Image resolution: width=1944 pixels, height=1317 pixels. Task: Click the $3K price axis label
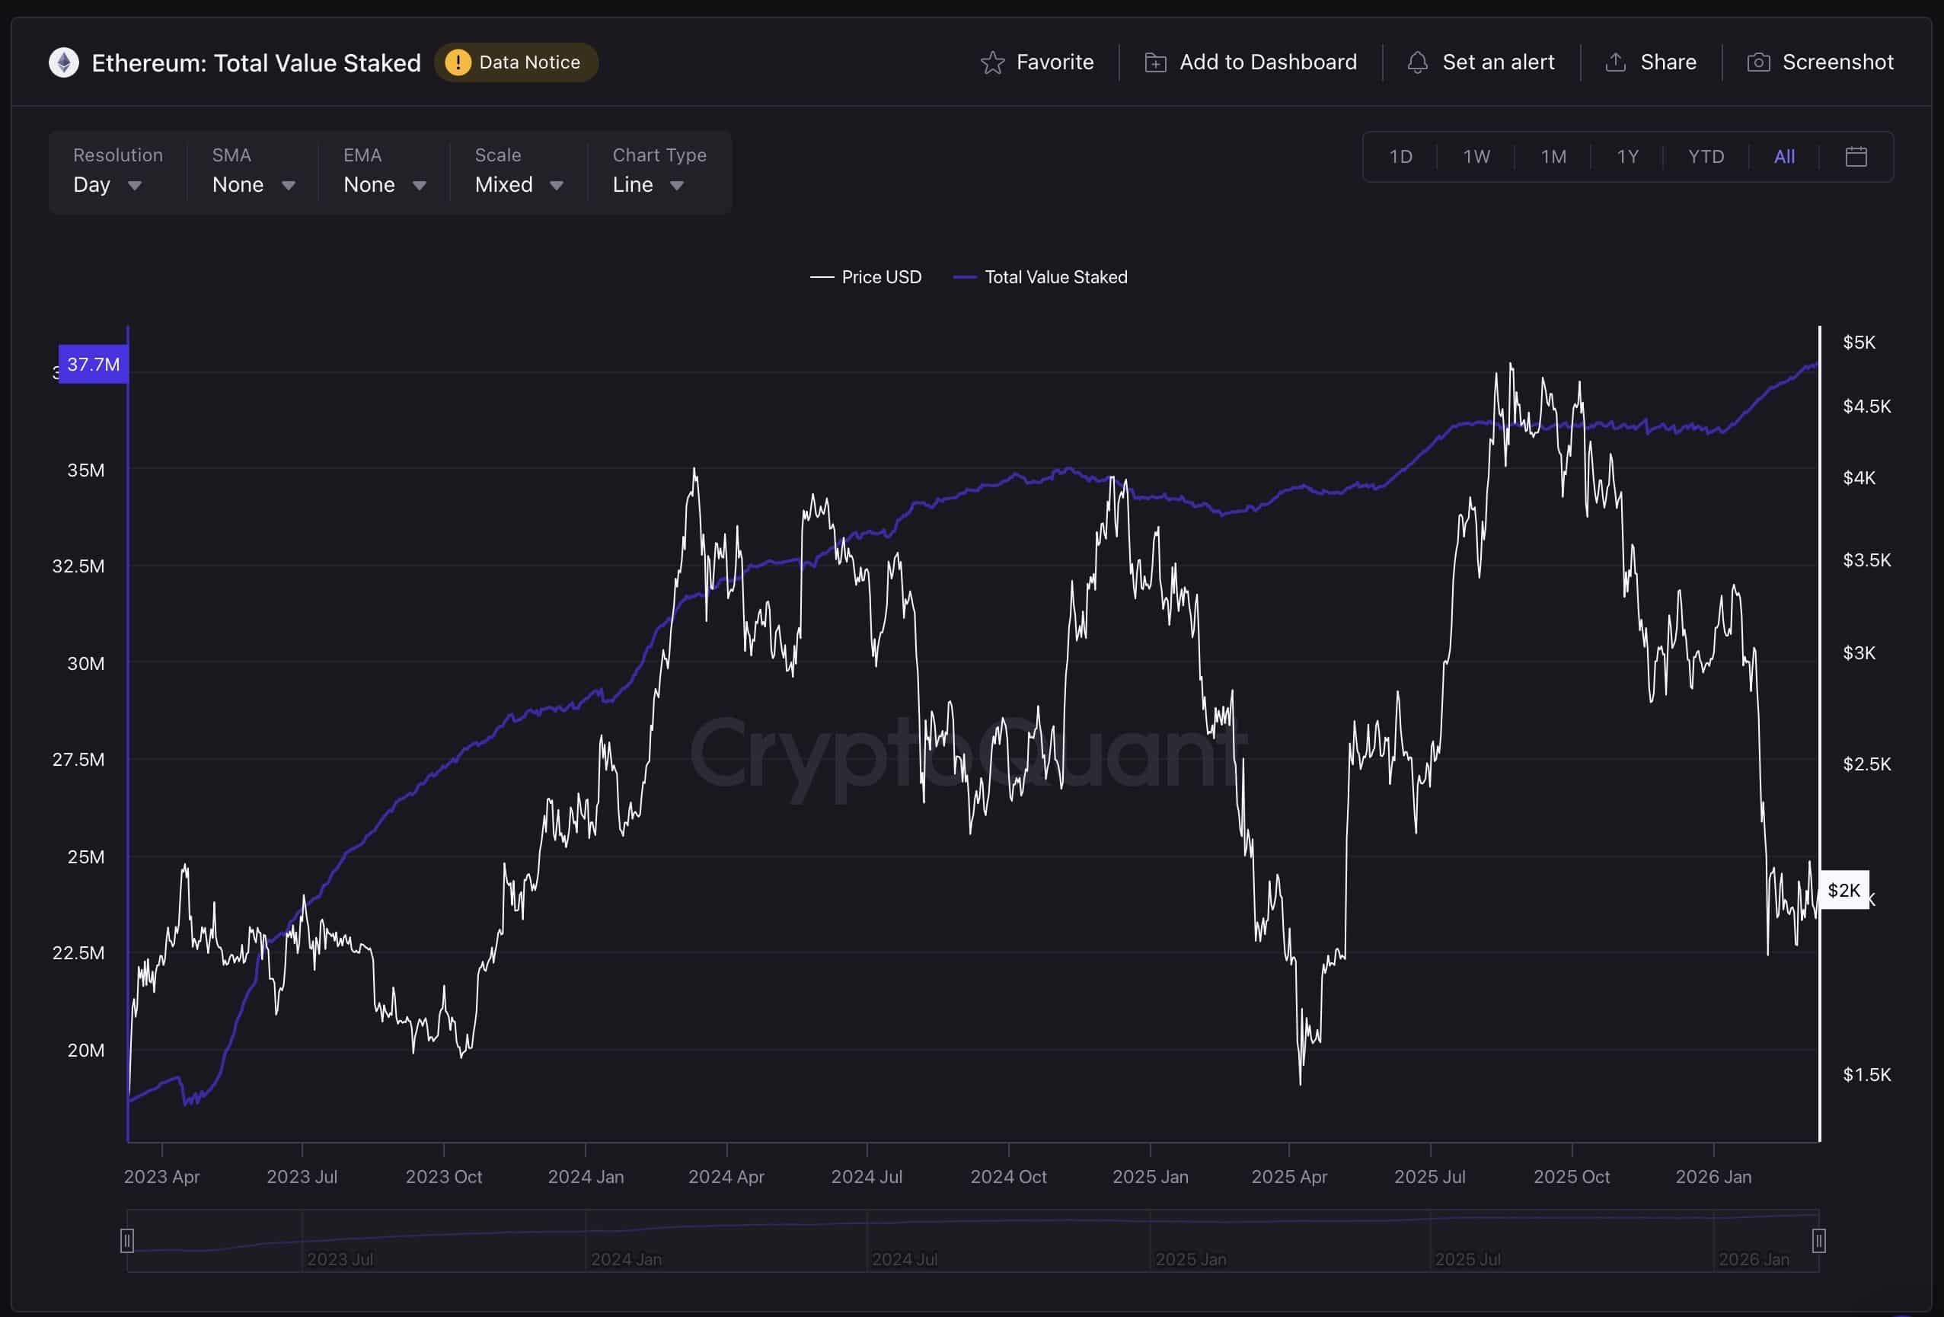(x=1859, y=653)
